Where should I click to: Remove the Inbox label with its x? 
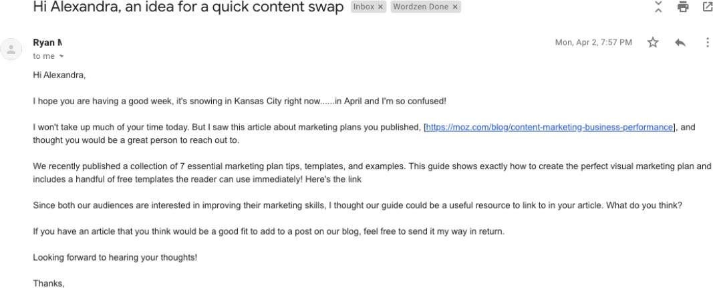[x=380, y=7]
